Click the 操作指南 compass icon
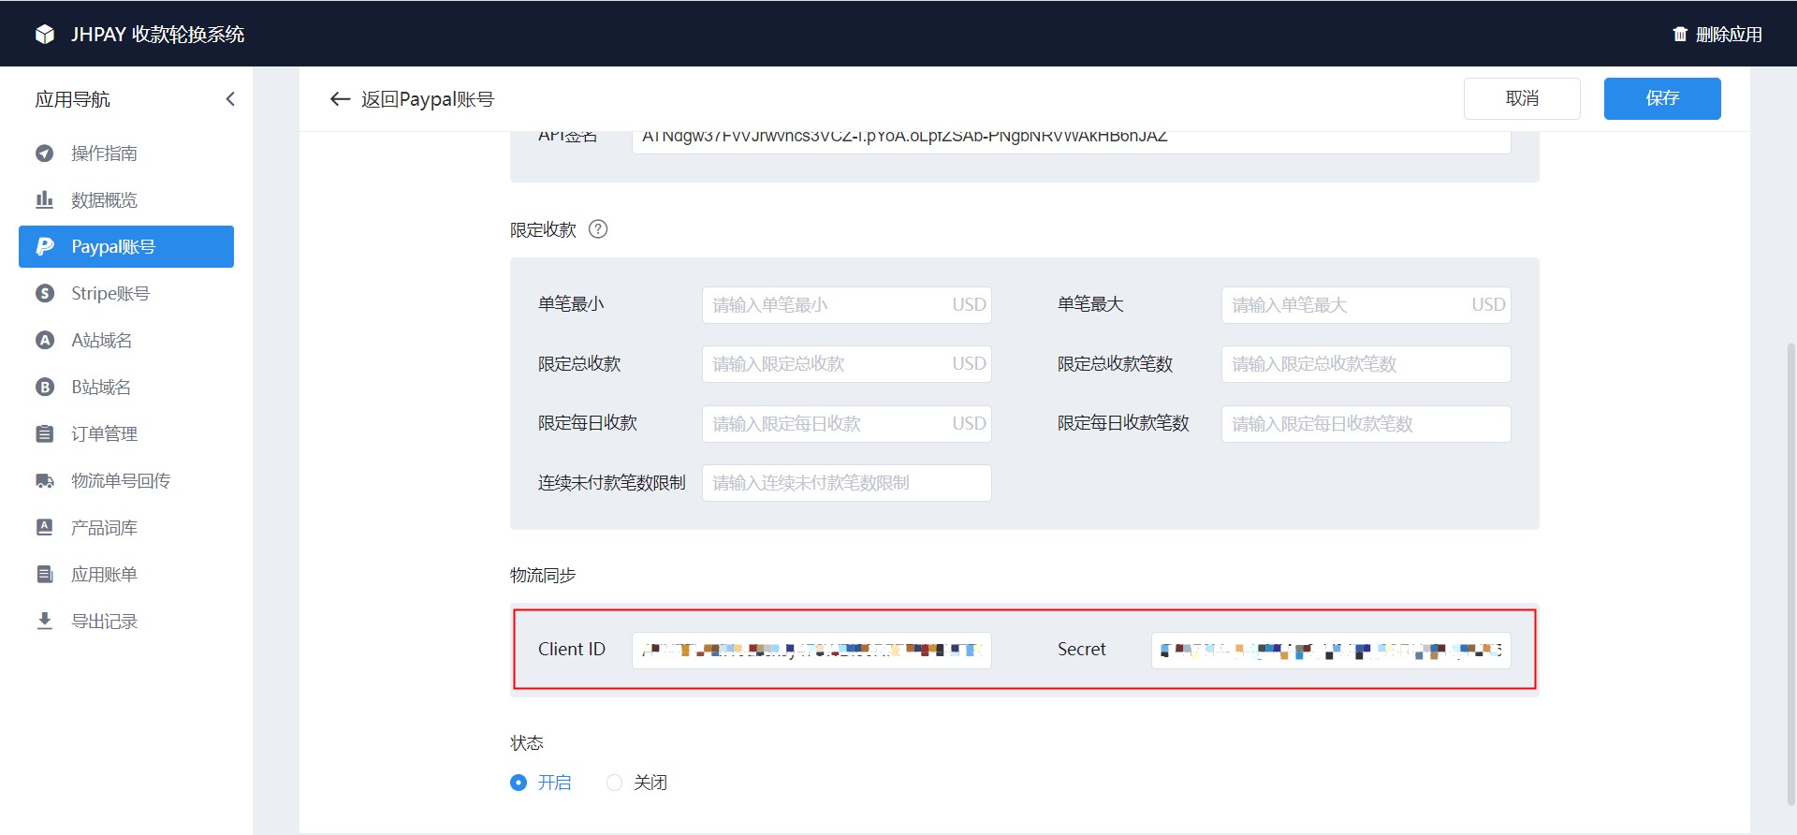Screen dimensions: 1797x835 (x=45, y=154)
